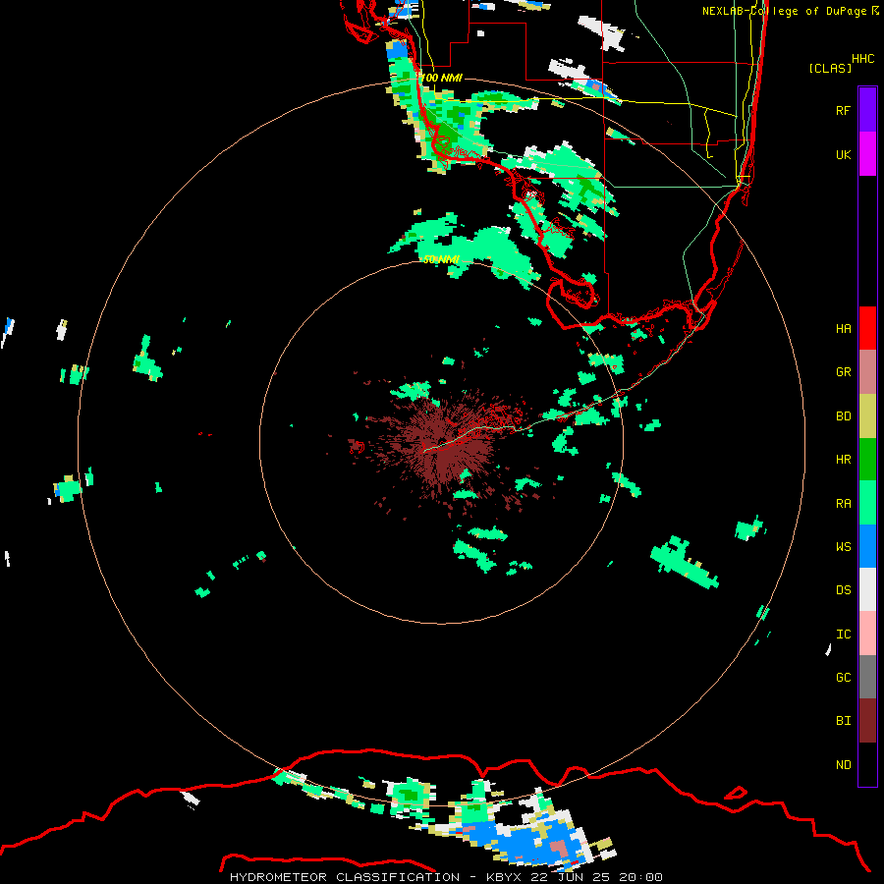Click the BI brown legend swatch
This screenshot has width=884, height=884.
click(x=867, y=721)
